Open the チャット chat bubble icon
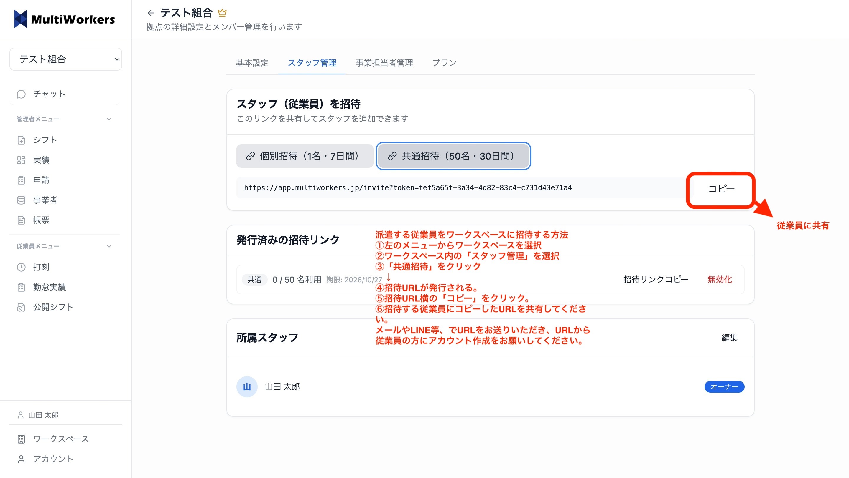 (21, 94)
